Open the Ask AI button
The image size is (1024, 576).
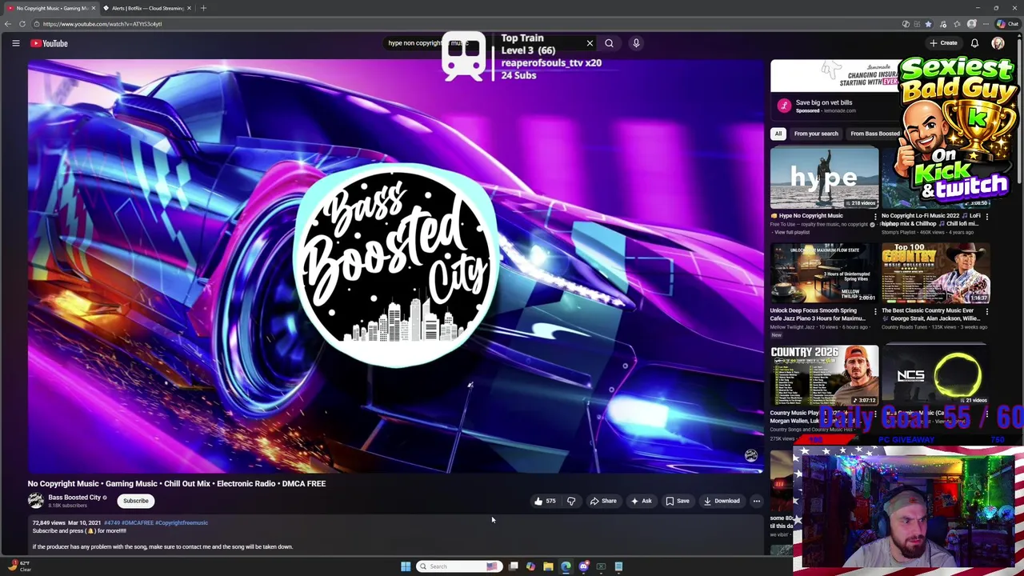tap(641, 501)
